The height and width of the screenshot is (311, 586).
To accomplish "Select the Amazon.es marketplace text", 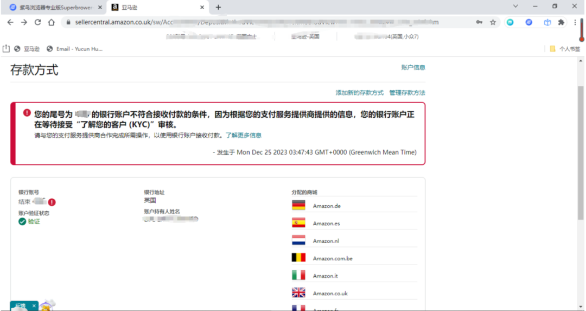I will 326,224.
